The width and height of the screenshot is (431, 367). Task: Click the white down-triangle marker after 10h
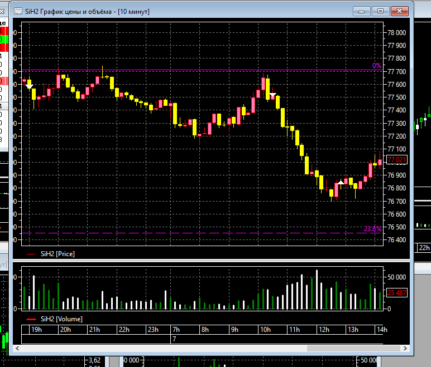(x=272, y=95)
